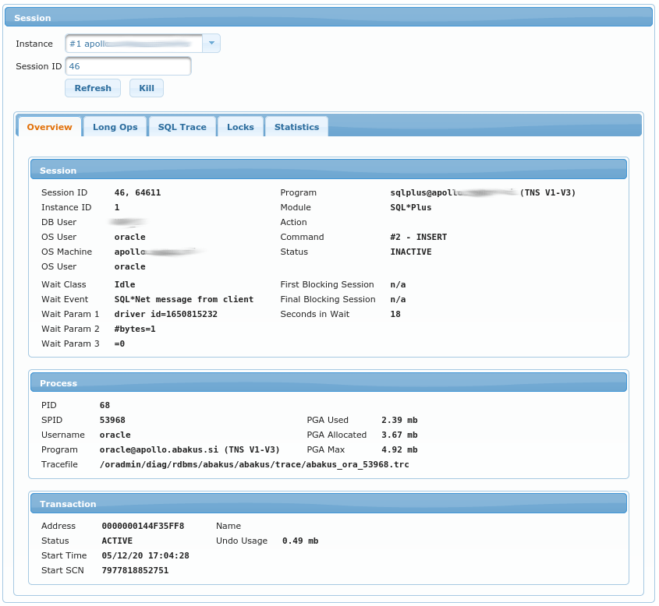Select the OS Machine value apollo

[159, 252]
